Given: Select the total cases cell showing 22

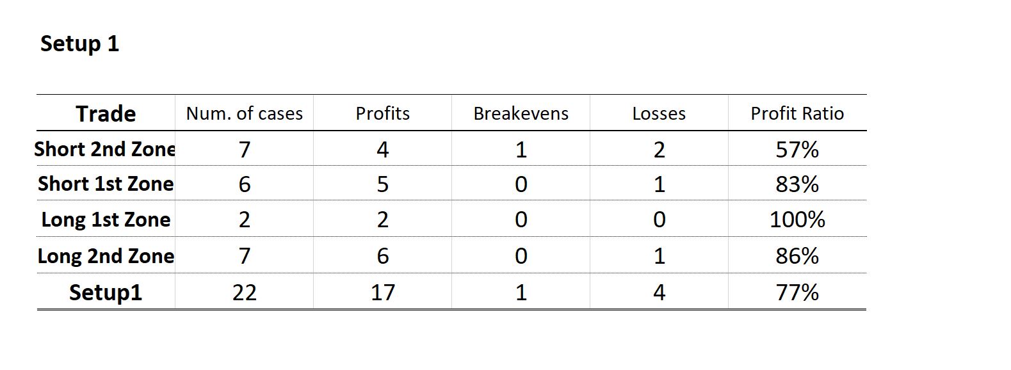Looking at the screenshot, I should 244,292.
